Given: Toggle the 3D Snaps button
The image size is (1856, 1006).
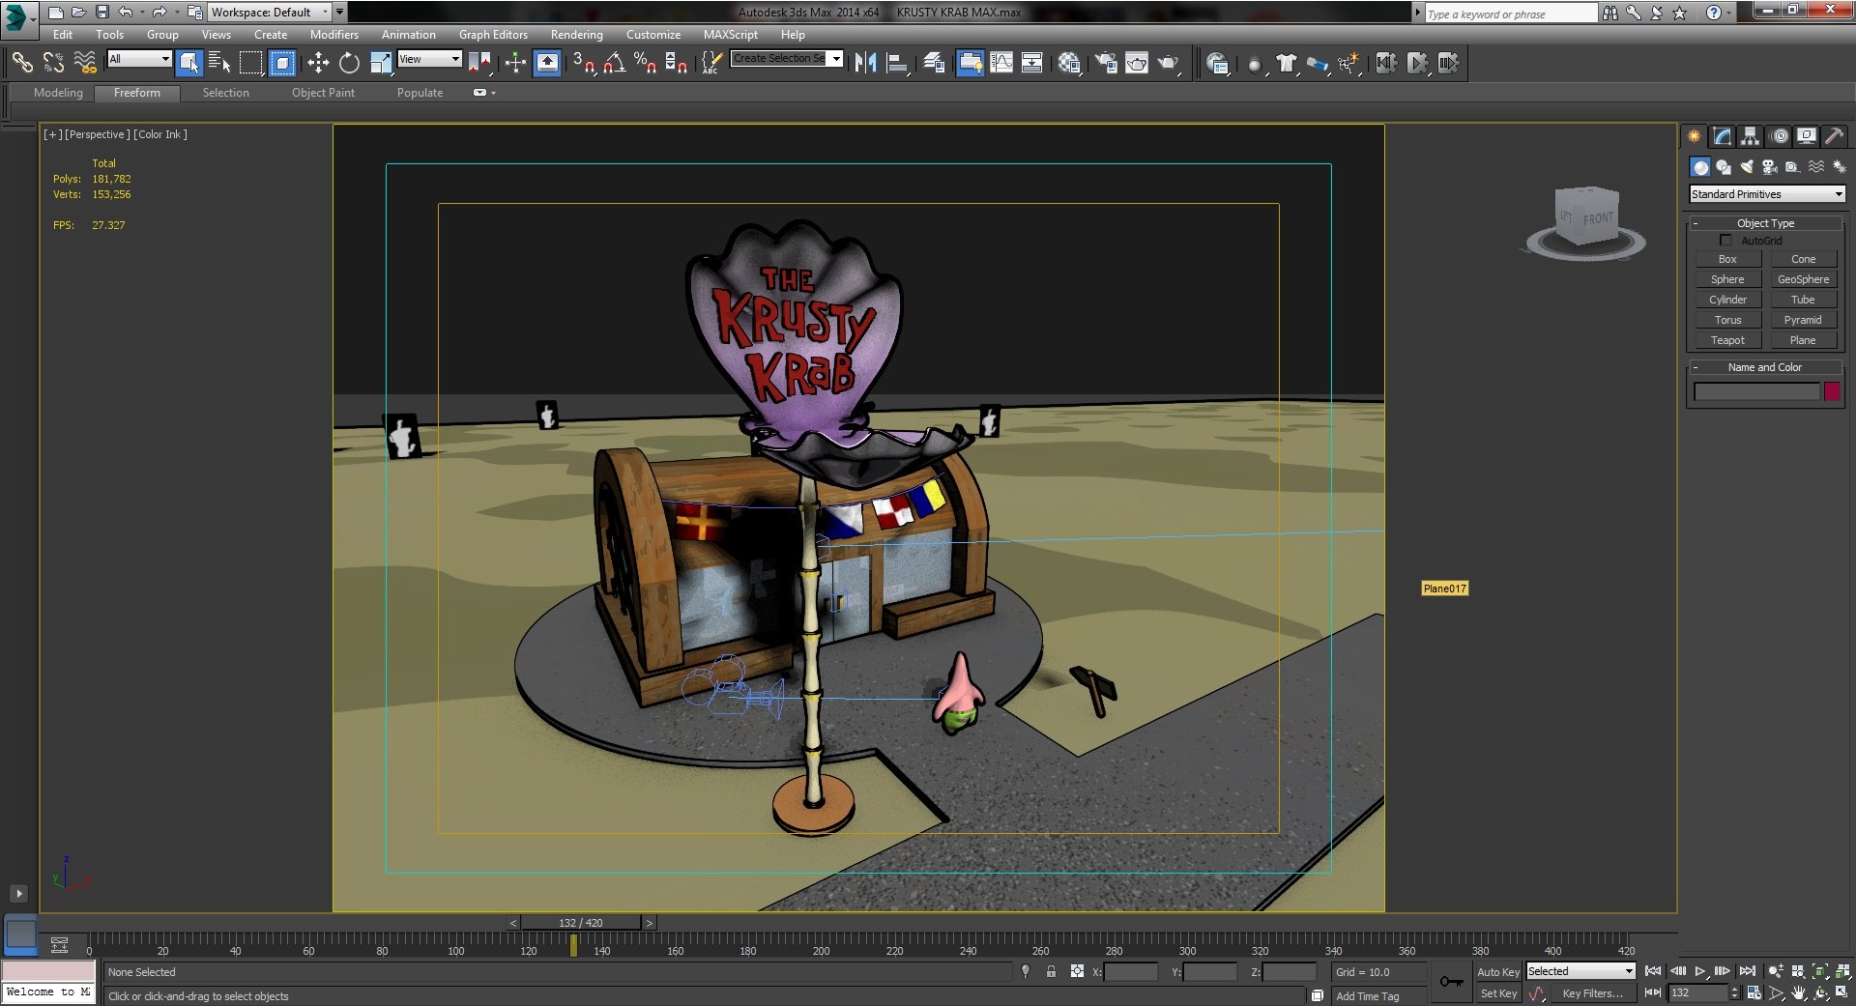Looking at the screenshot, I should [583, 63].
